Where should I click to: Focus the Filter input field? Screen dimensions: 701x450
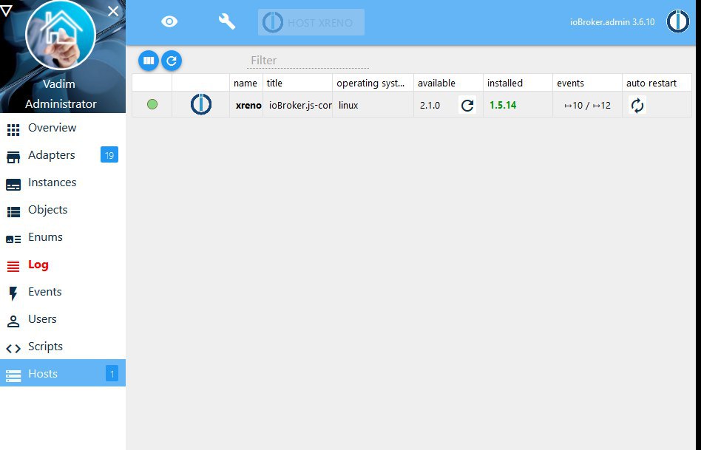coord(308,61)
